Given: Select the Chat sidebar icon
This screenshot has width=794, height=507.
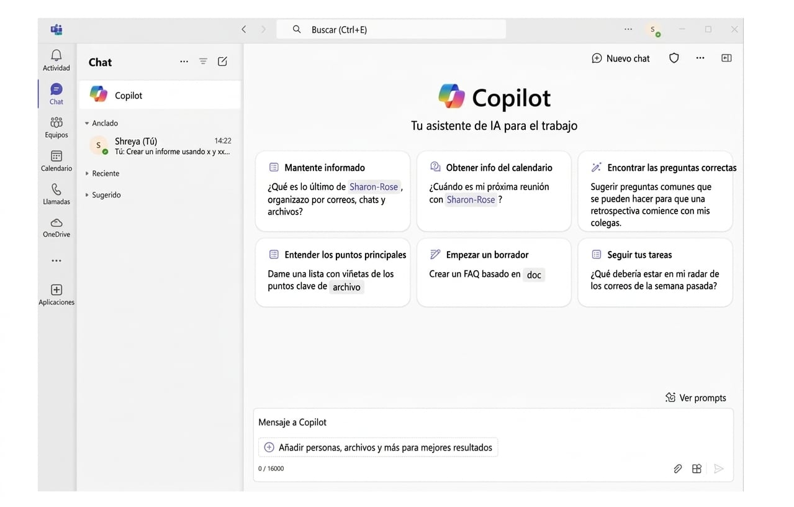Looking at the screenshot, I should point(56,89).
